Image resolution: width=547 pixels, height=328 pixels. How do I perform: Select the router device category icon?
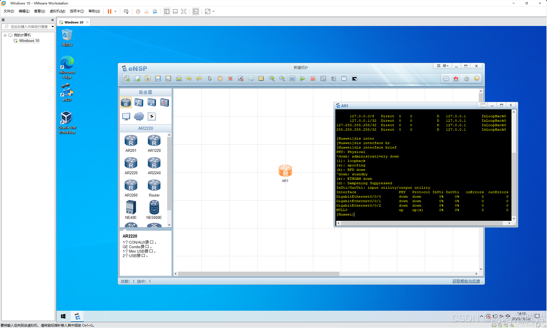[x=126, y=103]
